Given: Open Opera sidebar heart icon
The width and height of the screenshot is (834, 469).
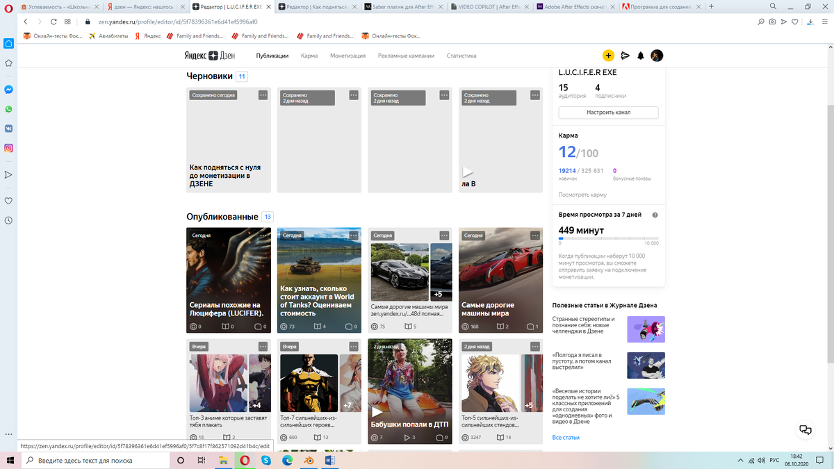Looking at the screenshot, I should [8, 201].
